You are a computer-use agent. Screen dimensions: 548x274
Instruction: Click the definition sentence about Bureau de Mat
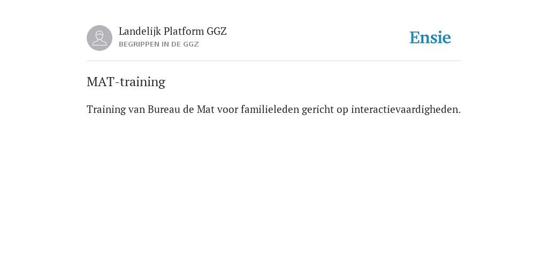click(273, 110)
